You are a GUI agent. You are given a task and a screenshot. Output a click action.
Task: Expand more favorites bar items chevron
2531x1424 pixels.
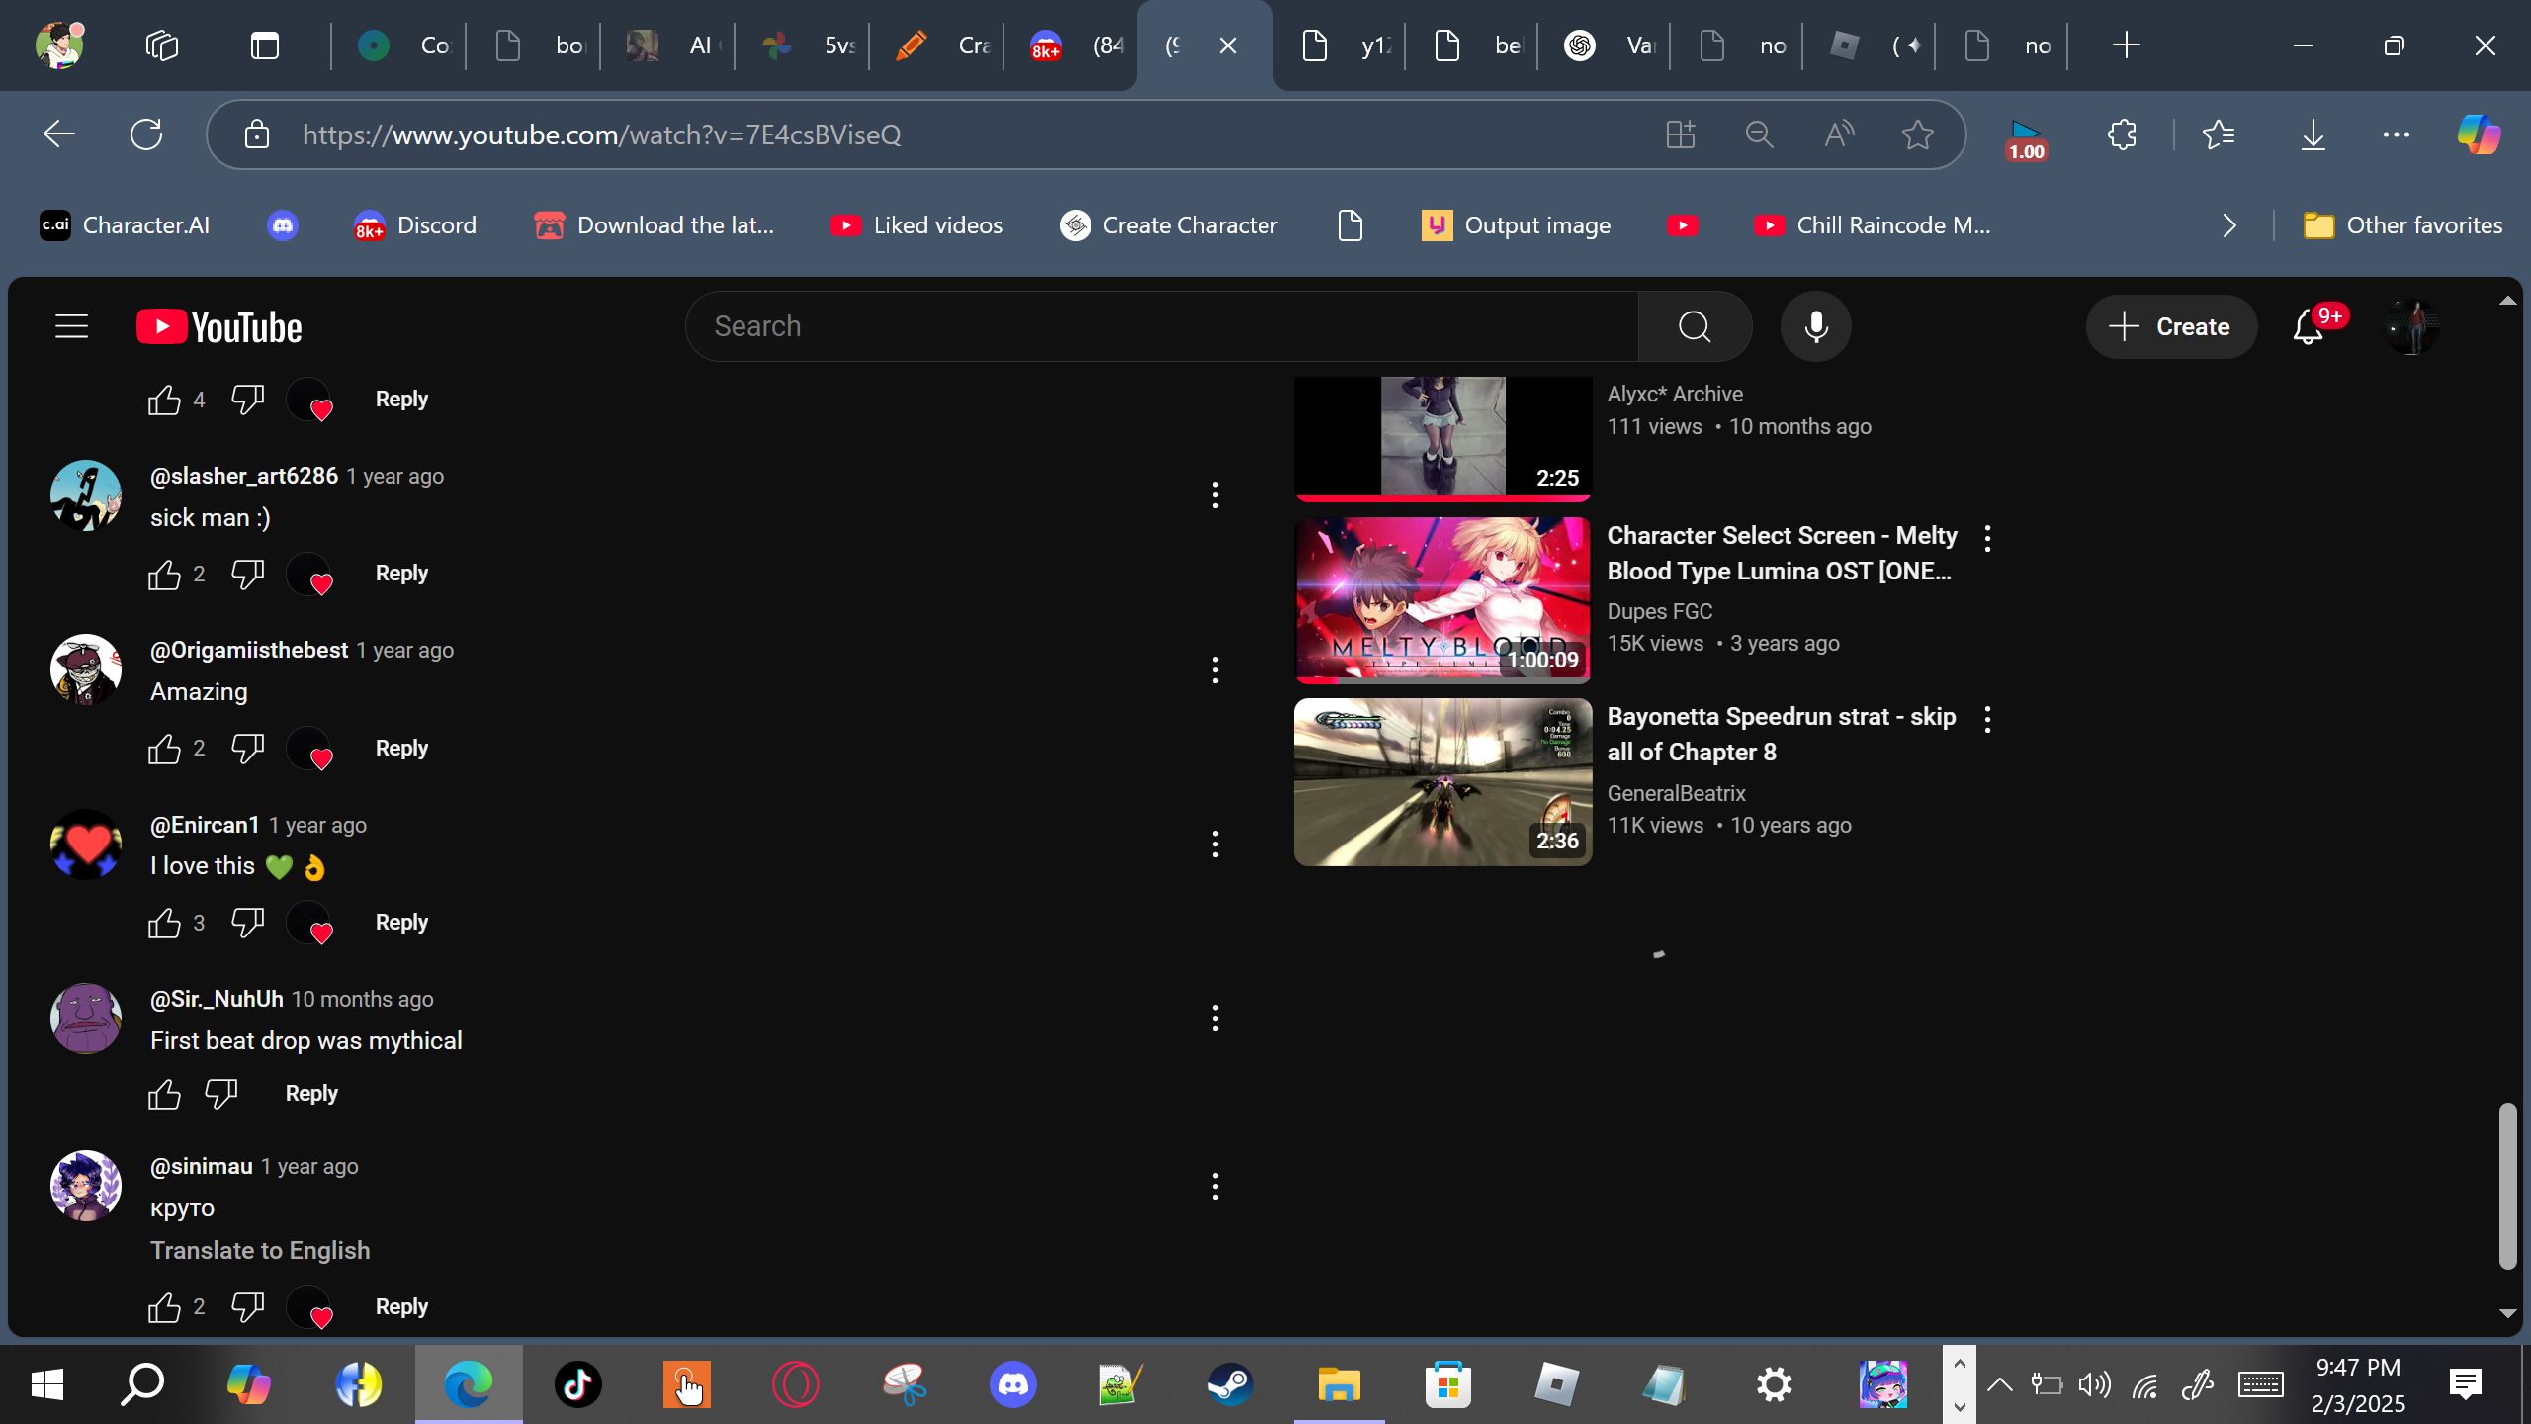(2228, 225)
